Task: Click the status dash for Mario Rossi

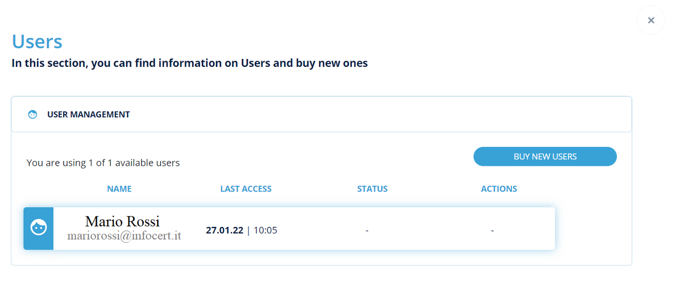Action: point(367,230)
